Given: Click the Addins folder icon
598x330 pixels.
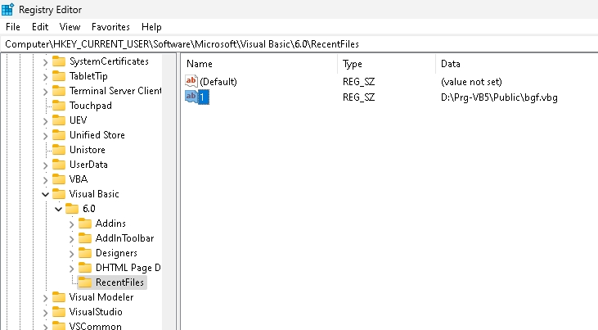Looking at the screenshot, I should pyautogui.click(x=84, y=224).
